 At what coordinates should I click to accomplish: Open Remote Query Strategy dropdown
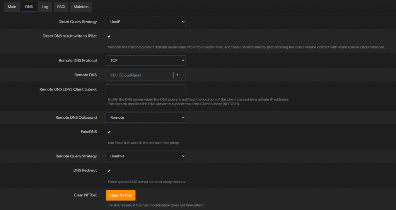click(x=145, y=156)
